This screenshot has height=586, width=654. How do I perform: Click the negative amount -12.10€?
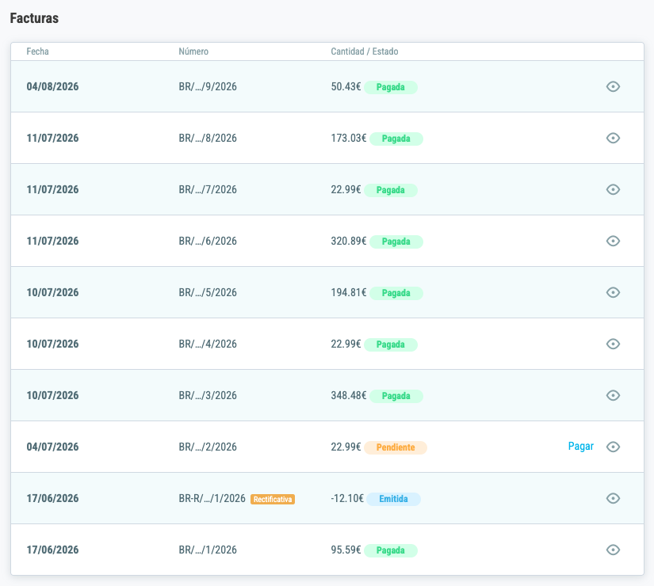point(347,498)
